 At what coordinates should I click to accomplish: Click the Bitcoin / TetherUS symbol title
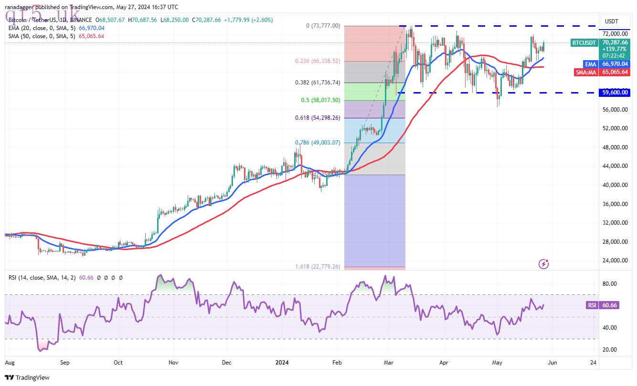tap(30, 21)
